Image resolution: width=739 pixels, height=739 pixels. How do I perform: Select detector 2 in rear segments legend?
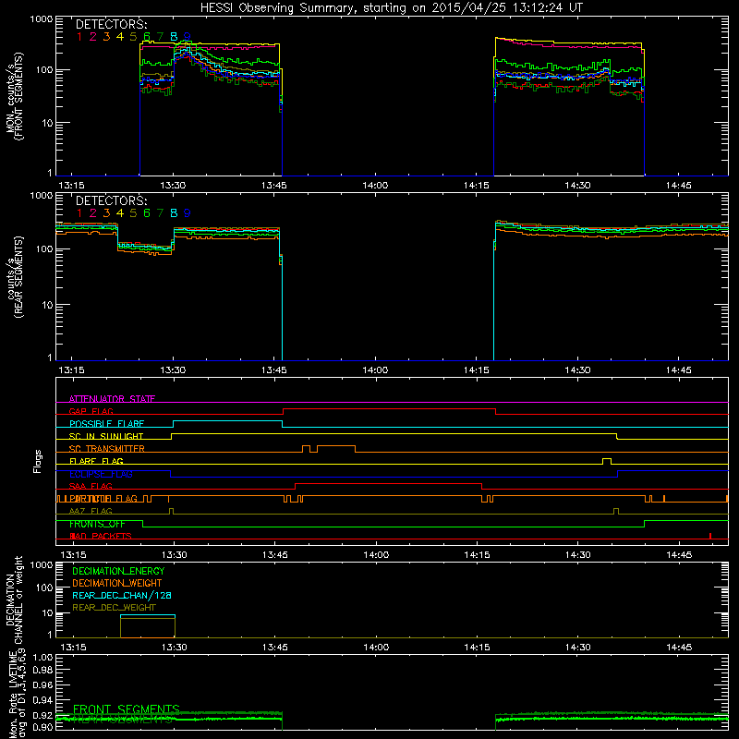pyautogui.click(x=93, y=213)
